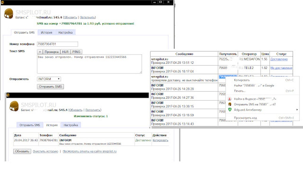Screen dimensions: 303x189
Task: Click the Yandex search icon in context menu
Action: coord(230,99)
